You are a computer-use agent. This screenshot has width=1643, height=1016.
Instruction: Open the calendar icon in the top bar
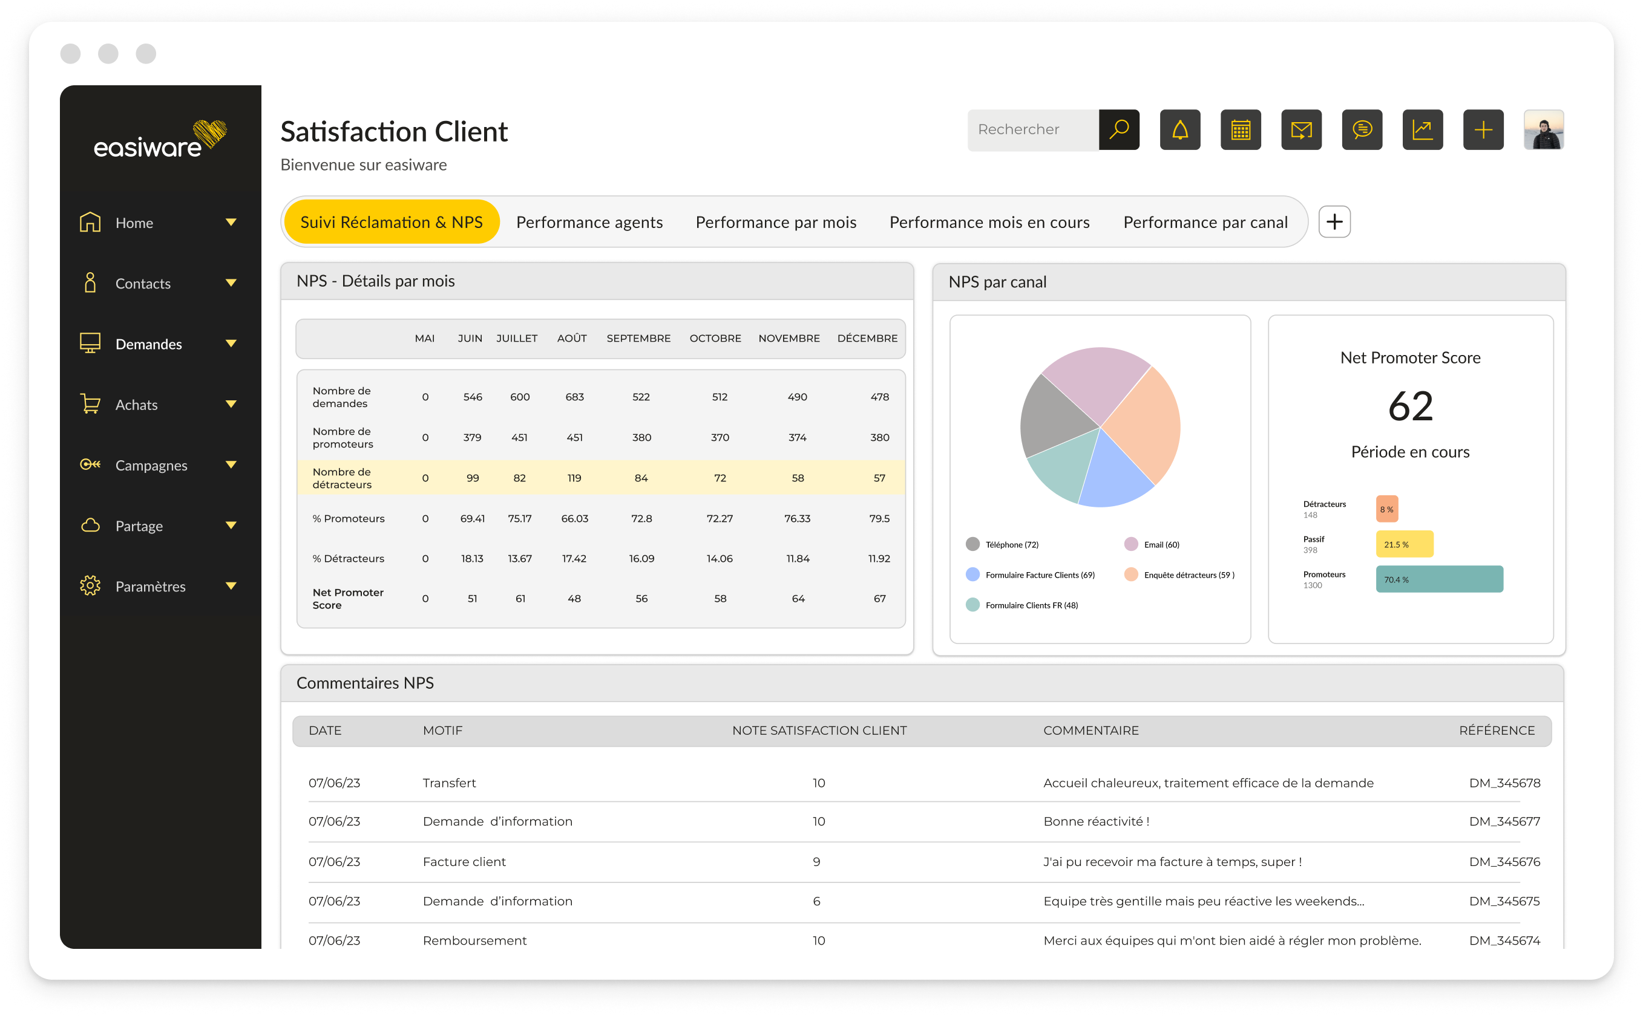coord(1241,129)
